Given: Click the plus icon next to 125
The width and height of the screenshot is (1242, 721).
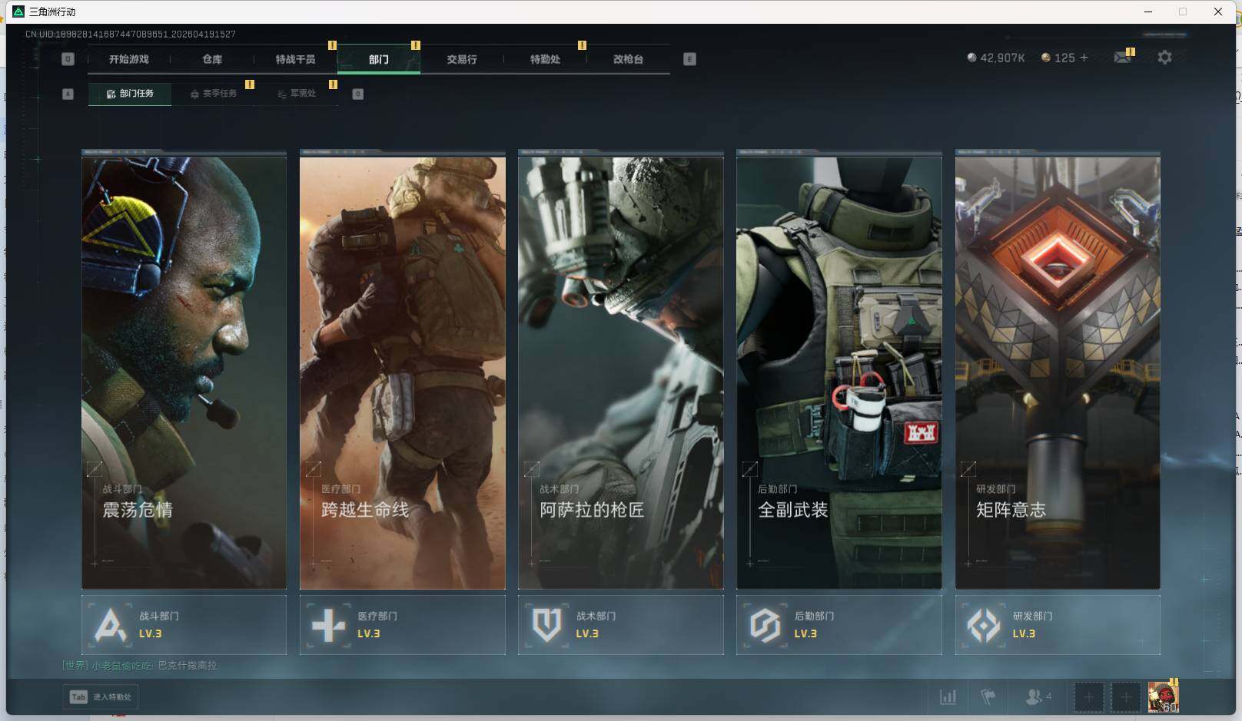Looking at the screenshot, I should pos(1084,58).
